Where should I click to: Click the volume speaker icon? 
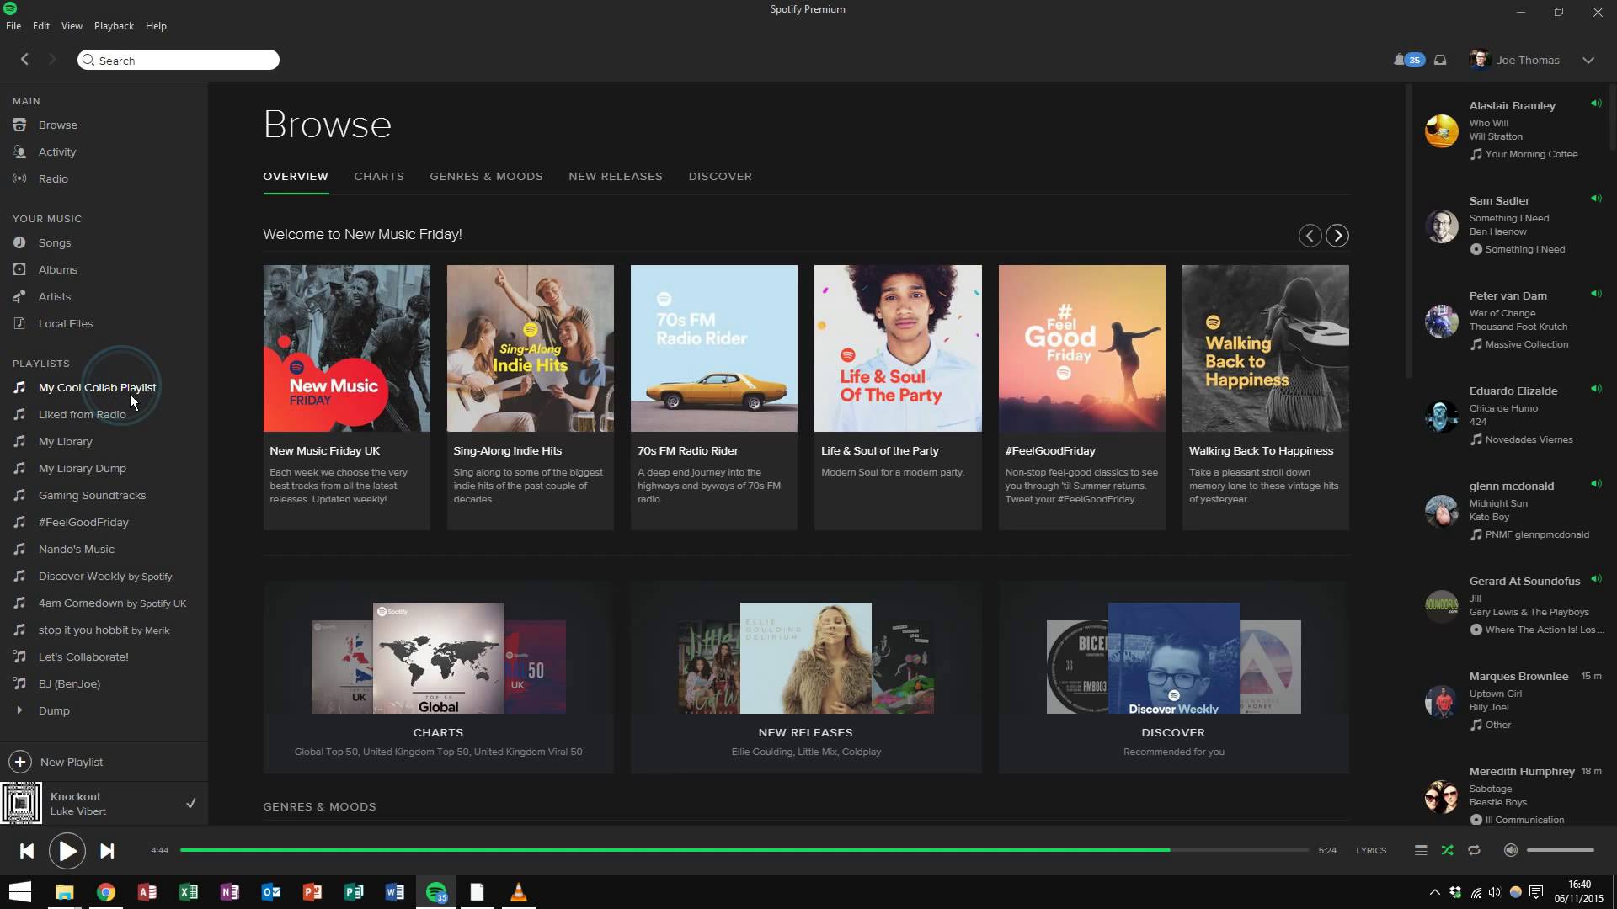pos(1511,850)
